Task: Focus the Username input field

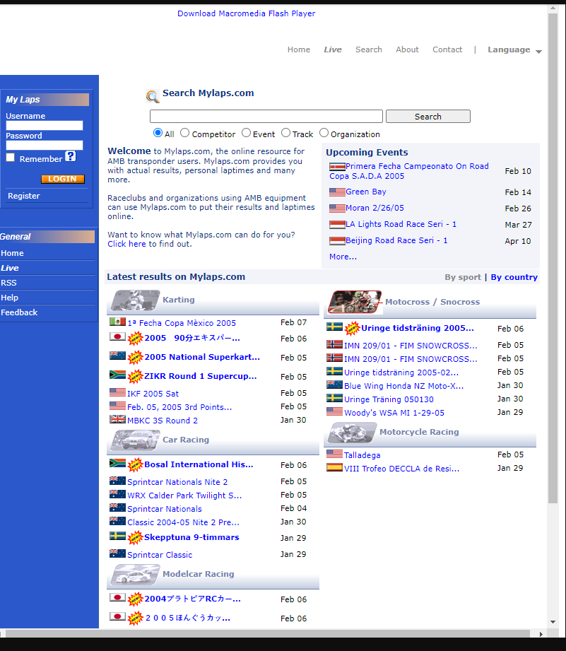Action: [x=45, y=126]
